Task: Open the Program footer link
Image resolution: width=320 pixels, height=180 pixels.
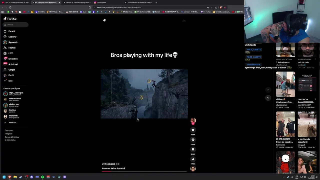Action: tap(8, 134)
